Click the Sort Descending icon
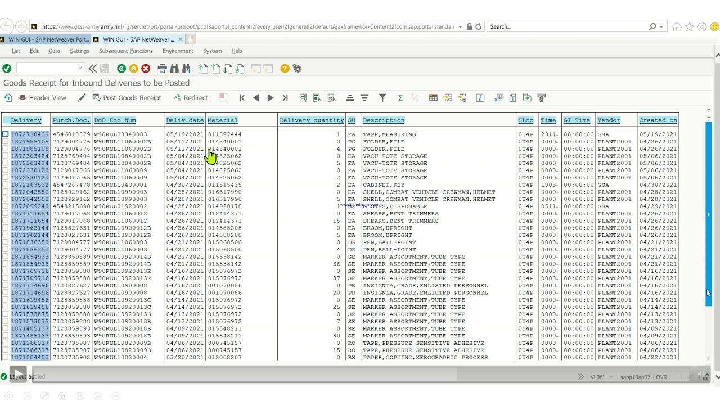 click(x=364, y=98)
